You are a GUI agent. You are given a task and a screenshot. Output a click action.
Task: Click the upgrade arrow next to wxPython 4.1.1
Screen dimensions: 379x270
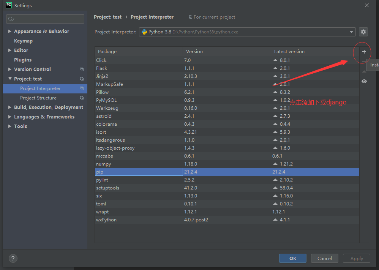(x=275, y=219)
